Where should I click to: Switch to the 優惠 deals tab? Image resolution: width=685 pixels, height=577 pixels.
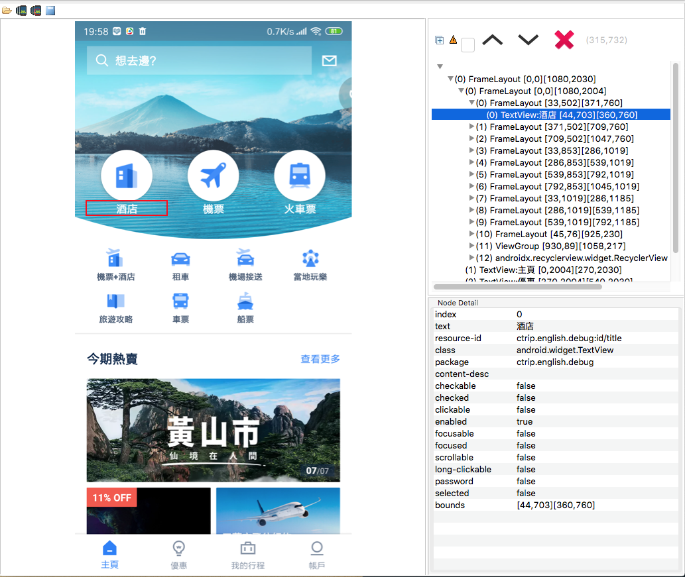178,554
